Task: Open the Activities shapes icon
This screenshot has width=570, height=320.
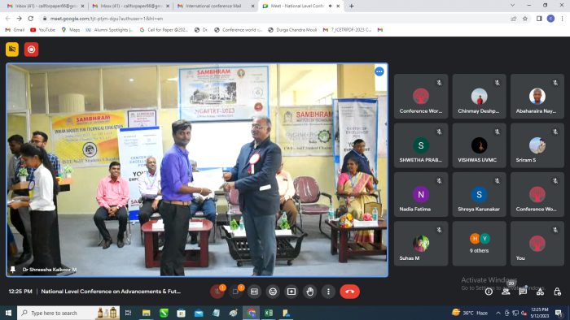Action: 540,292
